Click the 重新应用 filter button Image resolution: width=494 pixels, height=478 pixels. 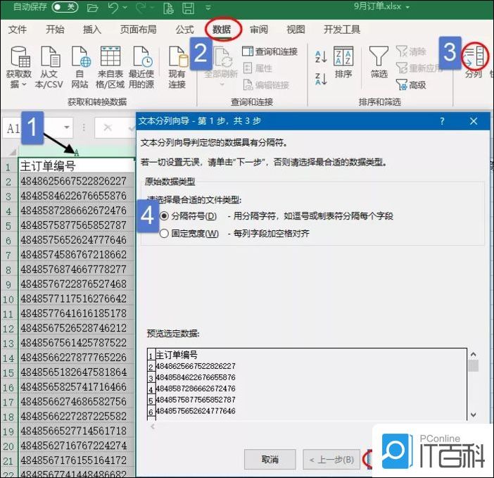click(419, 68)
